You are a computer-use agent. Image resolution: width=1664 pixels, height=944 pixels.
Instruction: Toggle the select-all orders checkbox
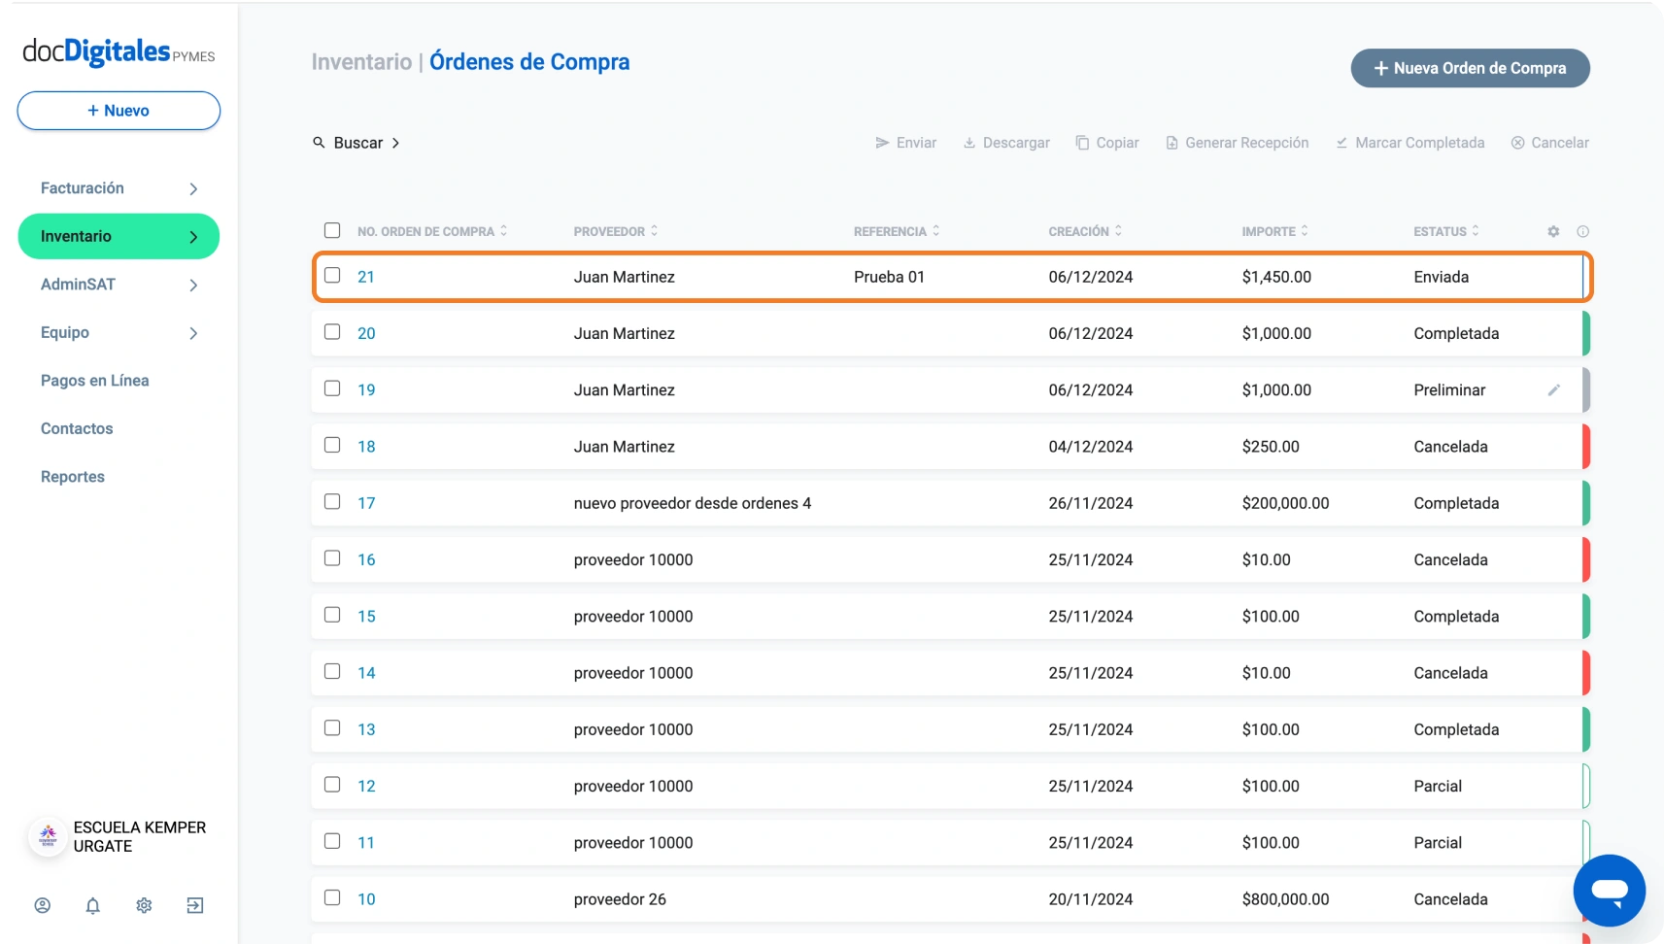click(332, 230)
